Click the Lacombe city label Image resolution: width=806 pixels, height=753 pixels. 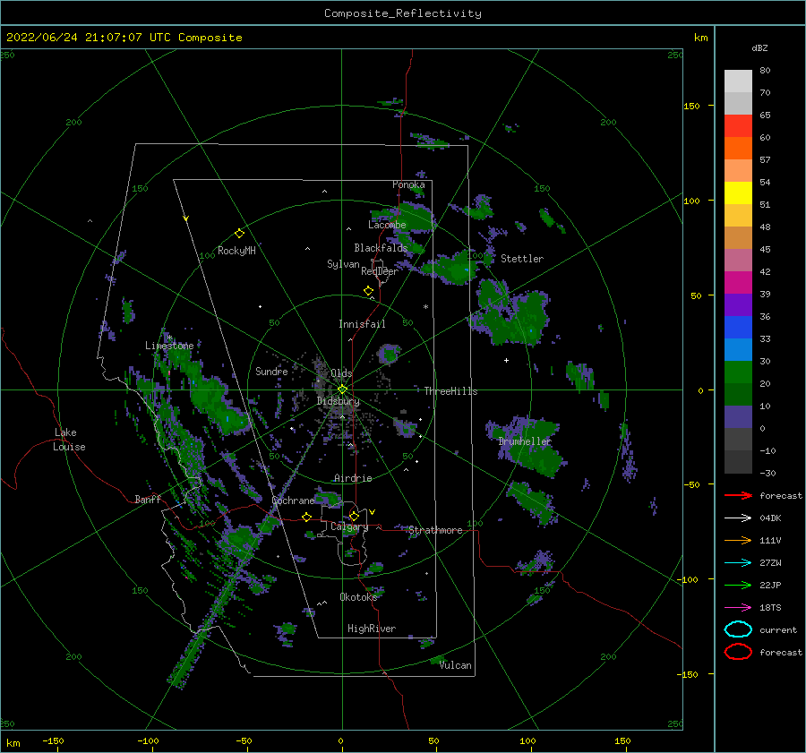click(x=387, y=225)
